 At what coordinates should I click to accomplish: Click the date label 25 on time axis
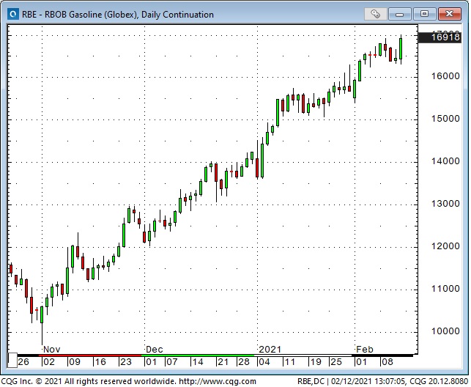(335, 362)
